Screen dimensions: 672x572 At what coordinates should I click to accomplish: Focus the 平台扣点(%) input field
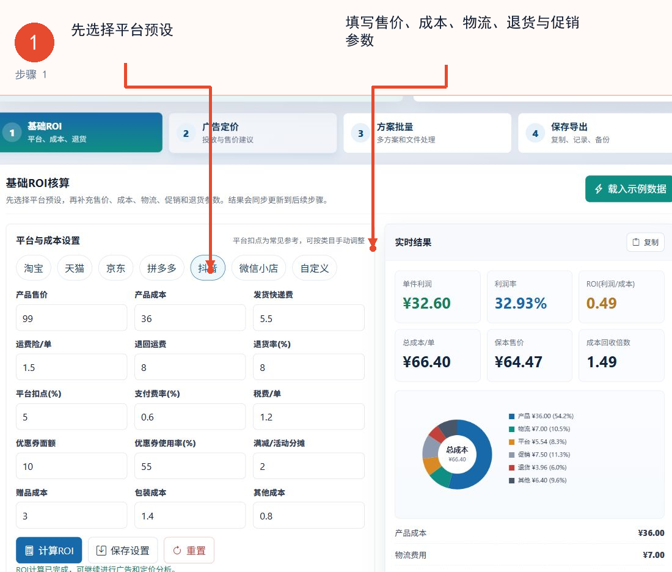tap(71, 417)
